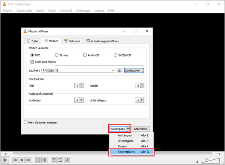Viewport: 225px width, 165px height.
Task: Open the Untertitel menu
Action: pos(66,10)
